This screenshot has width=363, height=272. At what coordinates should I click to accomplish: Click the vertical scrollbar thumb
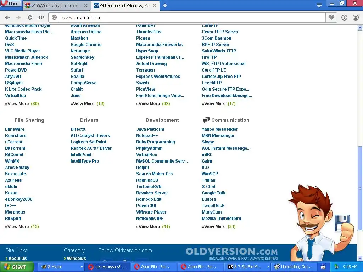coord(360,188)
